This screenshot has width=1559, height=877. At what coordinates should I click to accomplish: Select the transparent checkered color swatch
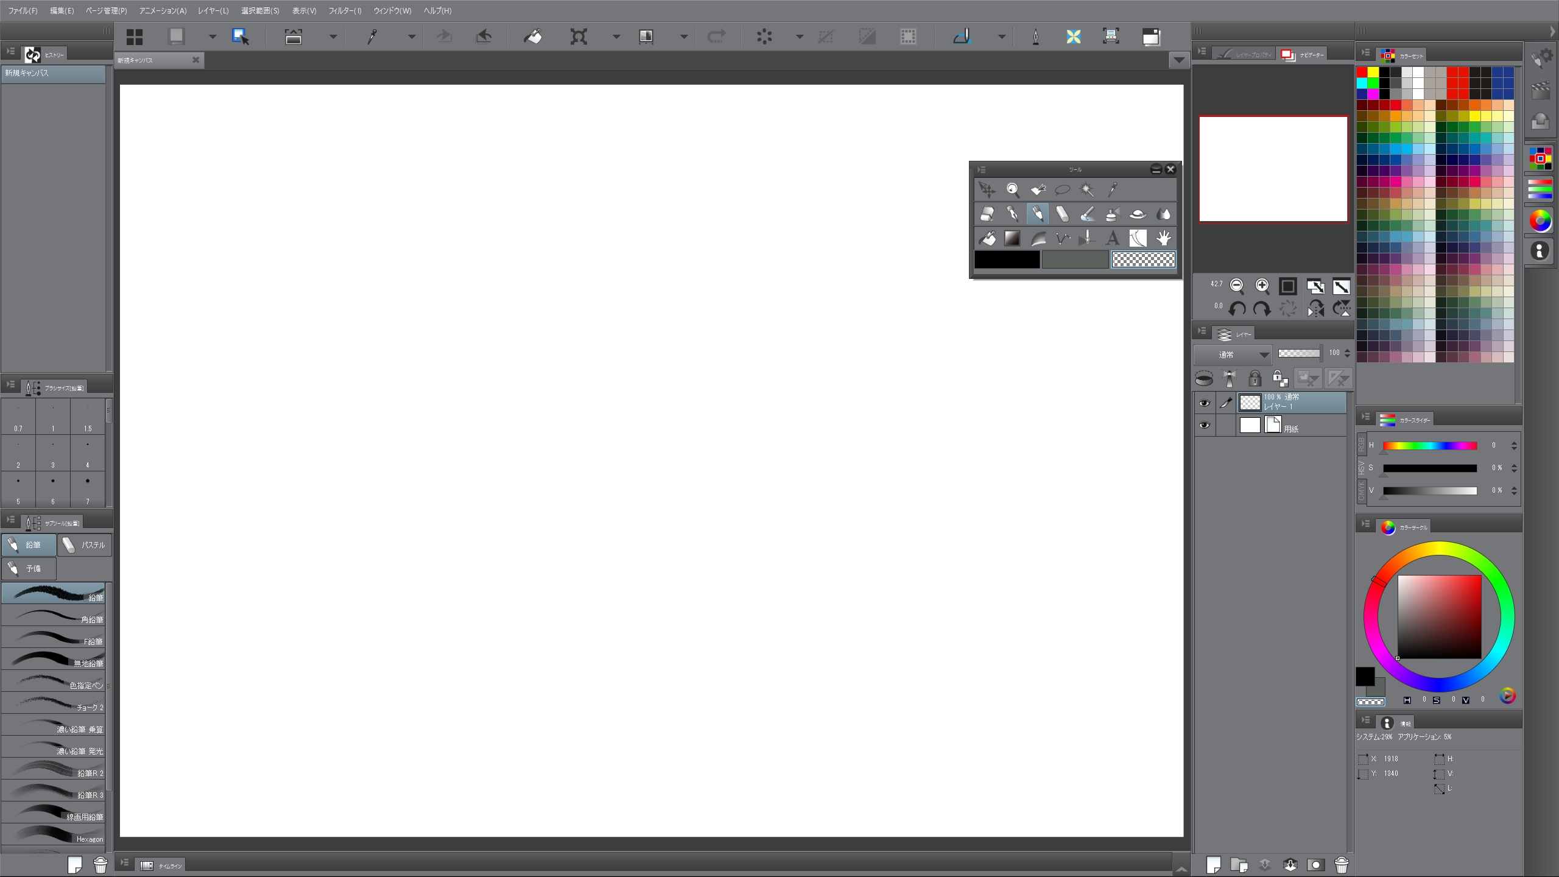[x=1143, y=260]
